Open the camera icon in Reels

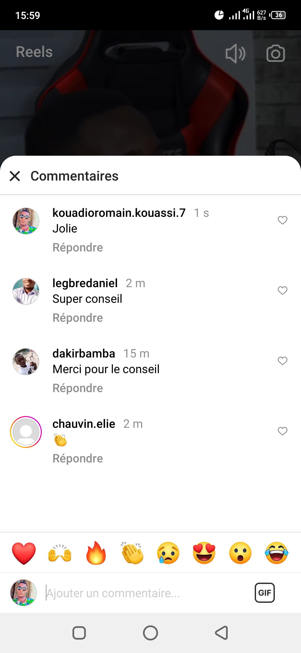[275, 53]
